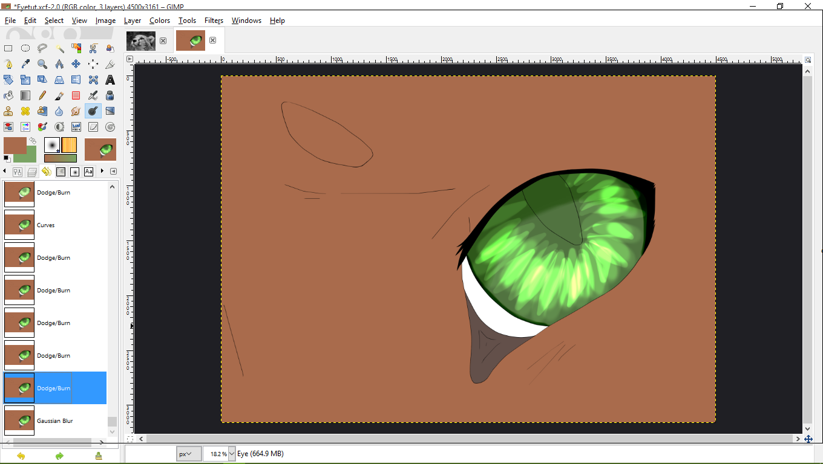Open the Colors menu
The image size is (823, 464).
point(160,21)
